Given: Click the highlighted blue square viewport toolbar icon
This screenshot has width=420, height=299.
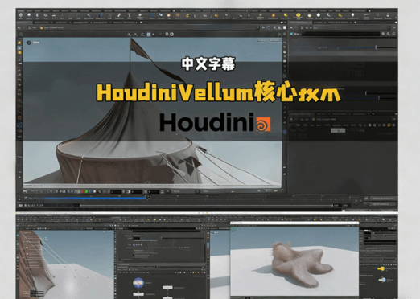Looking at the screenshot, I should (149, 35).
